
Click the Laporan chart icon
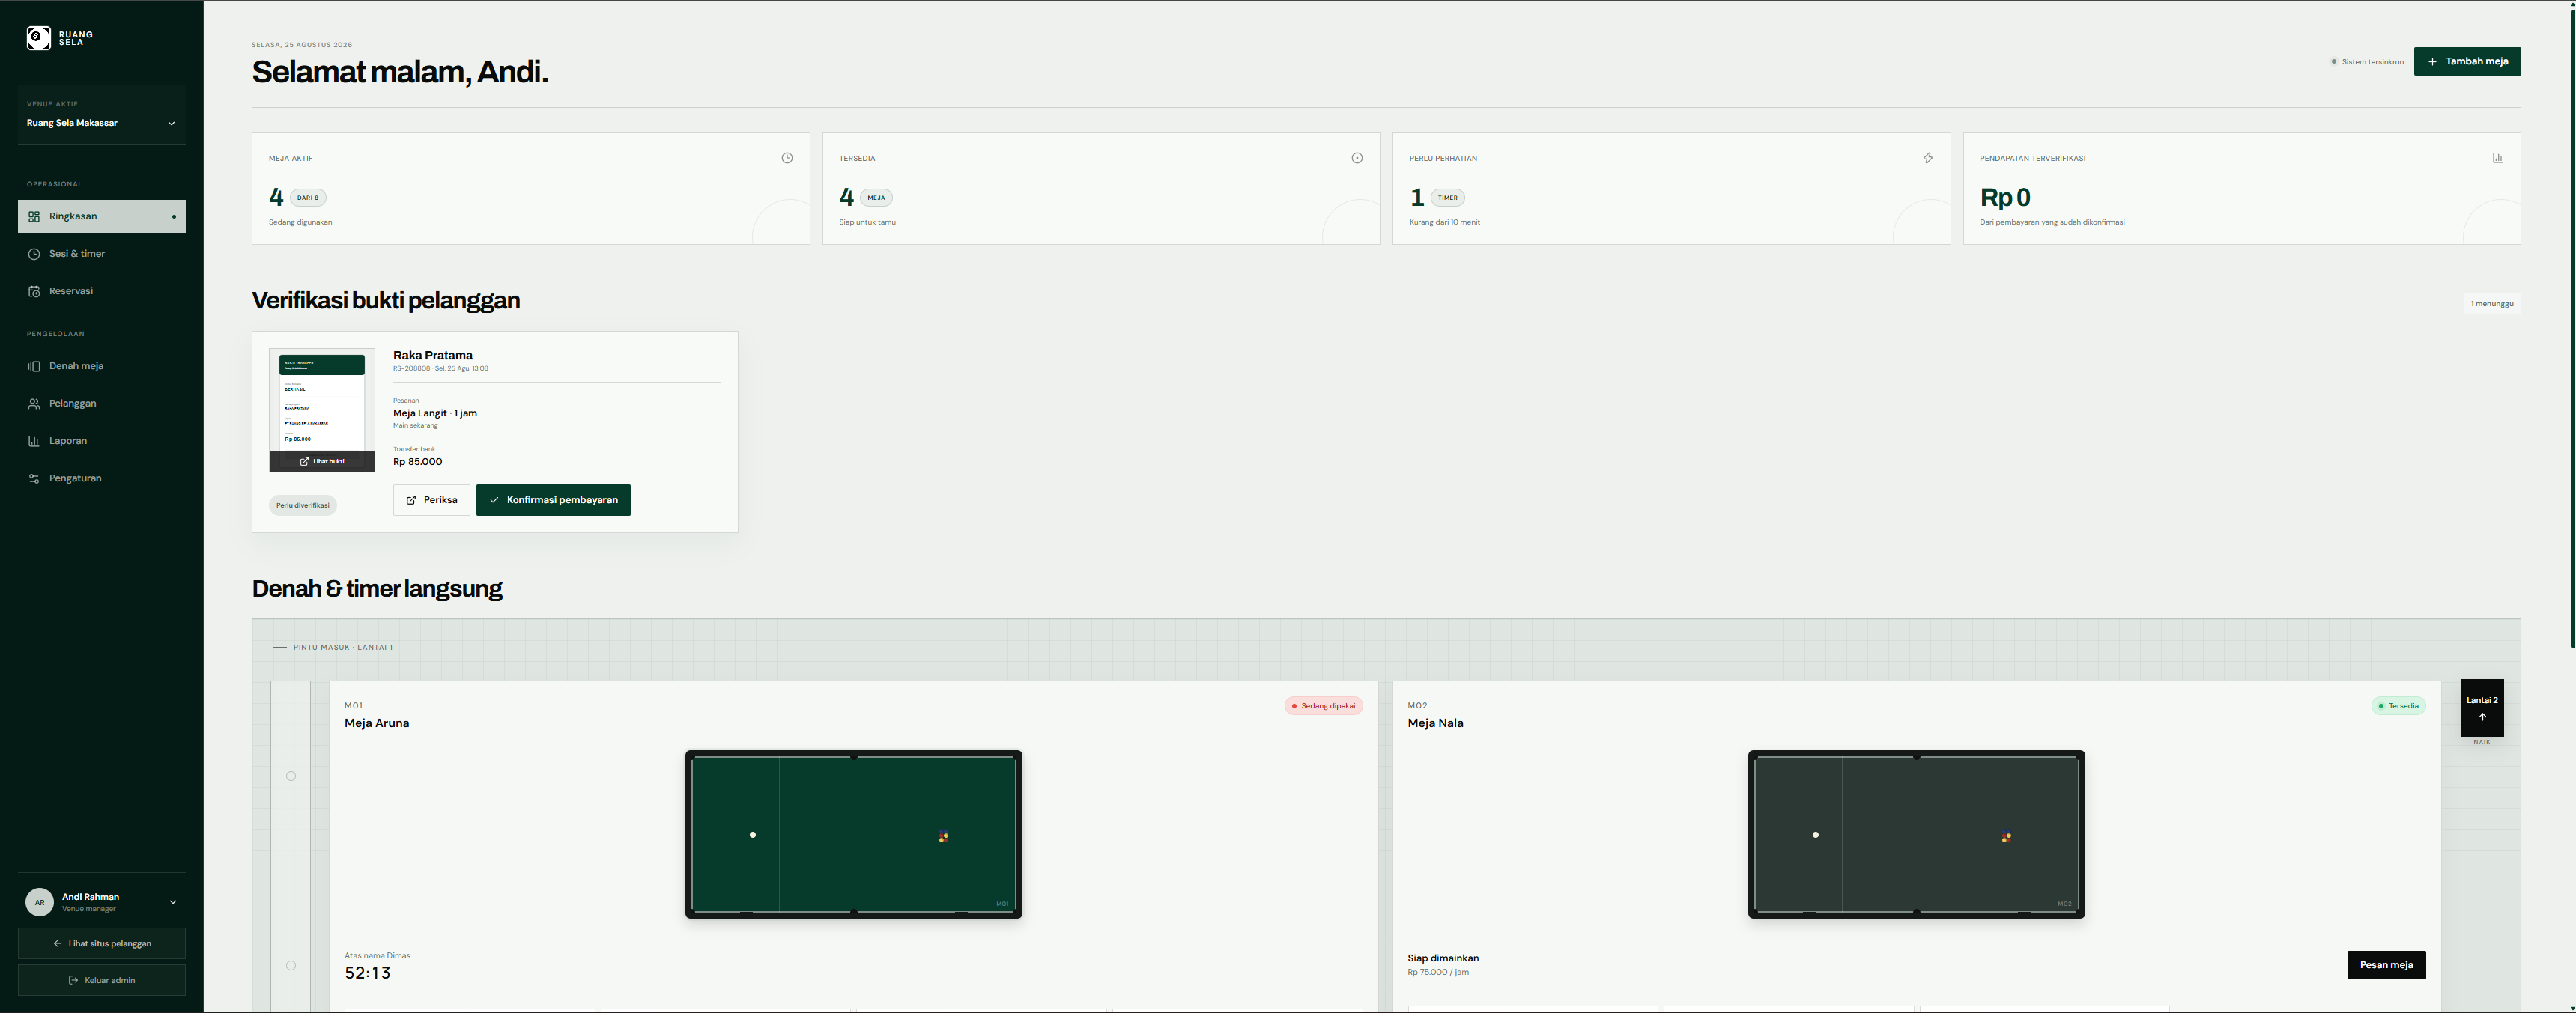(x=34, y=441)
